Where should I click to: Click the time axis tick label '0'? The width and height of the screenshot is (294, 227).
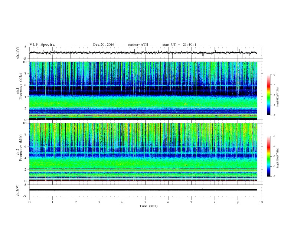(29, 202)
